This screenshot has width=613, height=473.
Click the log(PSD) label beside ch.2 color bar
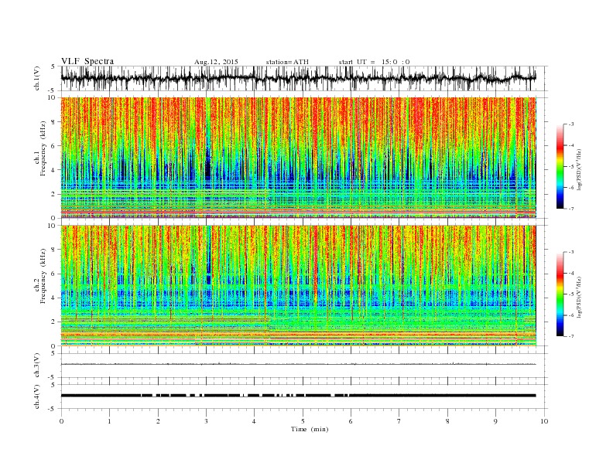pyautogui.click(x=580, y=298)
